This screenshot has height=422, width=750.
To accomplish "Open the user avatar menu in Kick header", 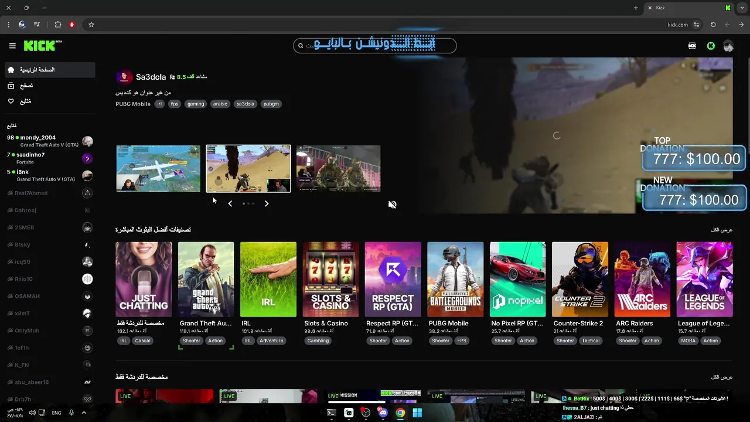I will click(x=728, y=46).
